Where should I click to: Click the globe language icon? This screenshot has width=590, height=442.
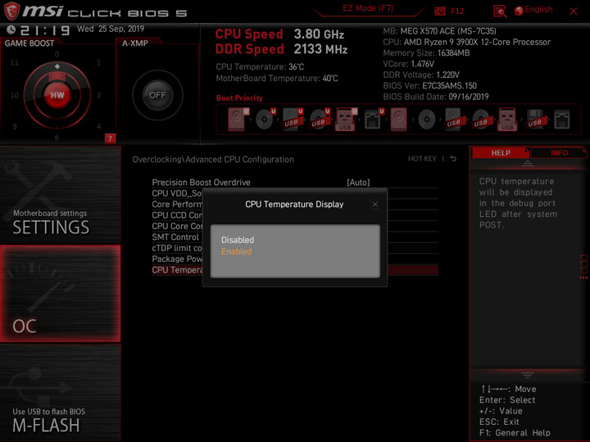pyautogui.click(x=519, y=11)
